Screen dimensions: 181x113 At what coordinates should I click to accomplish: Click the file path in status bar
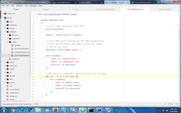[x=17, y=104]
